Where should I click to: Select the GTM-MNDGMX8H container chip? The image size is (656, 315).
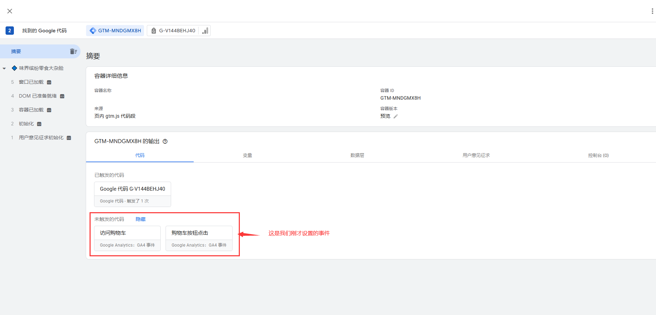click(x=115, y=31)
